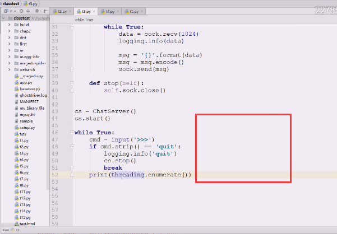Fold the def stop method at line 39

point(72,83)
